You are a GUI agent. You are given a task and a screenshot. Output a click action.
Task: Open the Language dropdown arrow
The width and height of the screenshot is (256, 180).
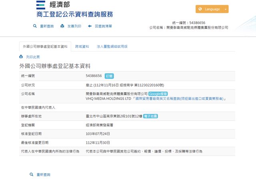point(226,9)
